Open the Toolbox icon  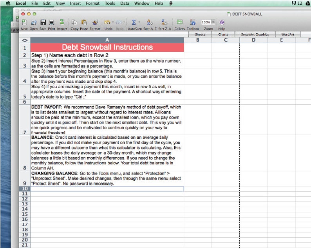(x=193, y=22)
